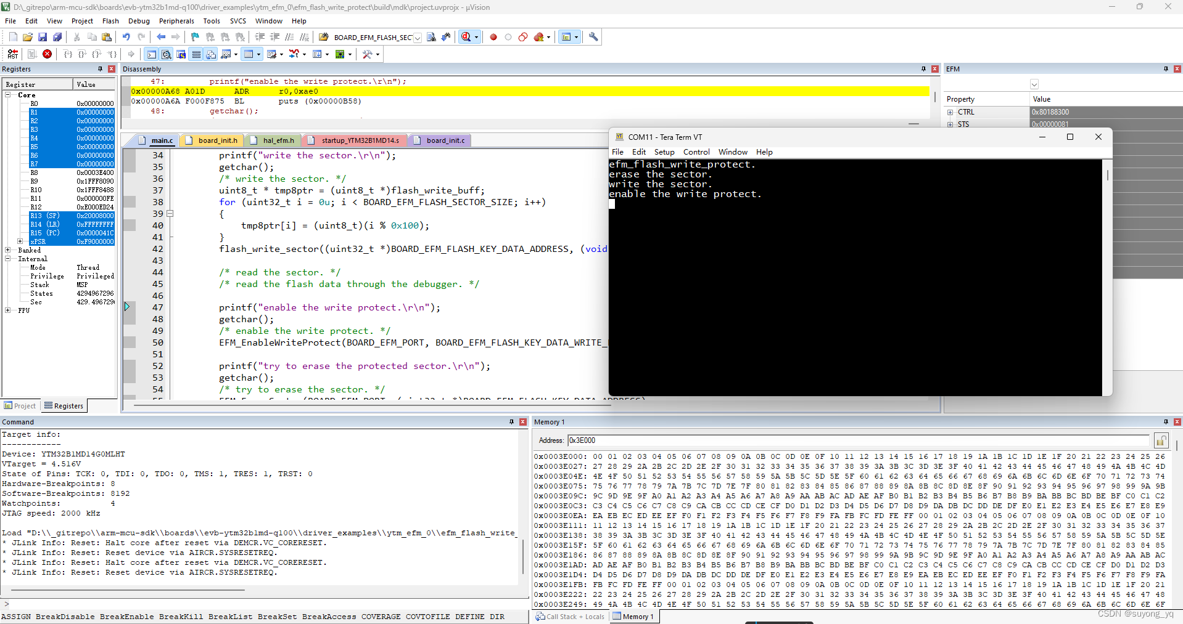Open Find in Files icon
Screen dimensions: 1183x624
pos(323,37)
